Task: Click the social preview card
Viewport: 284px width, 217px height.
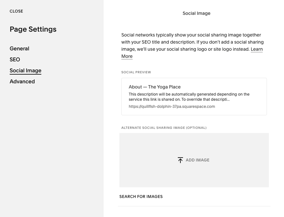Action: (194, 96)
